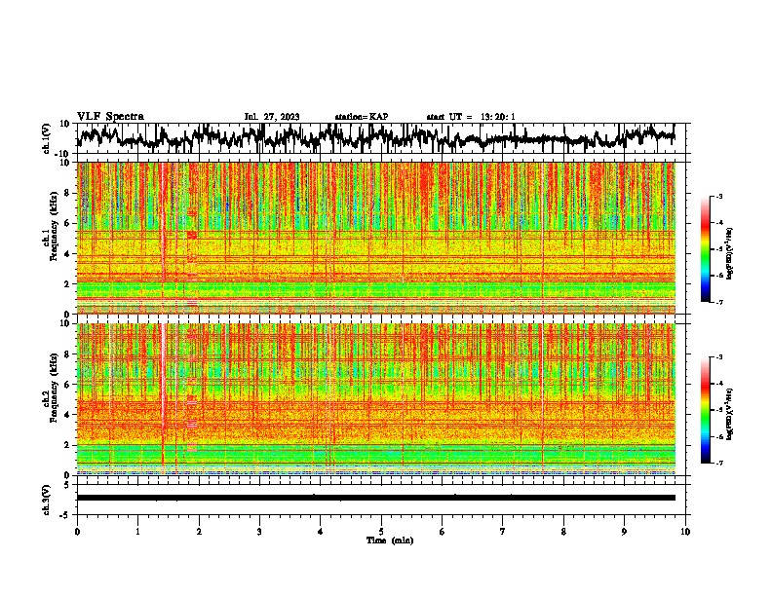The image size is (772, 596).
Task: Click the "4" kHz tick on ch.2 spectrogram axis
Action: point(67,415)
